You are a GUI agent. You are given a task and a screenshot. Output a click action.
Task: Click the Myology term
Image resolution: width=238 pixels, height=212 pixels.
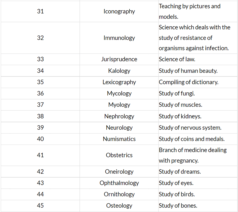click(x=119, y=105)
